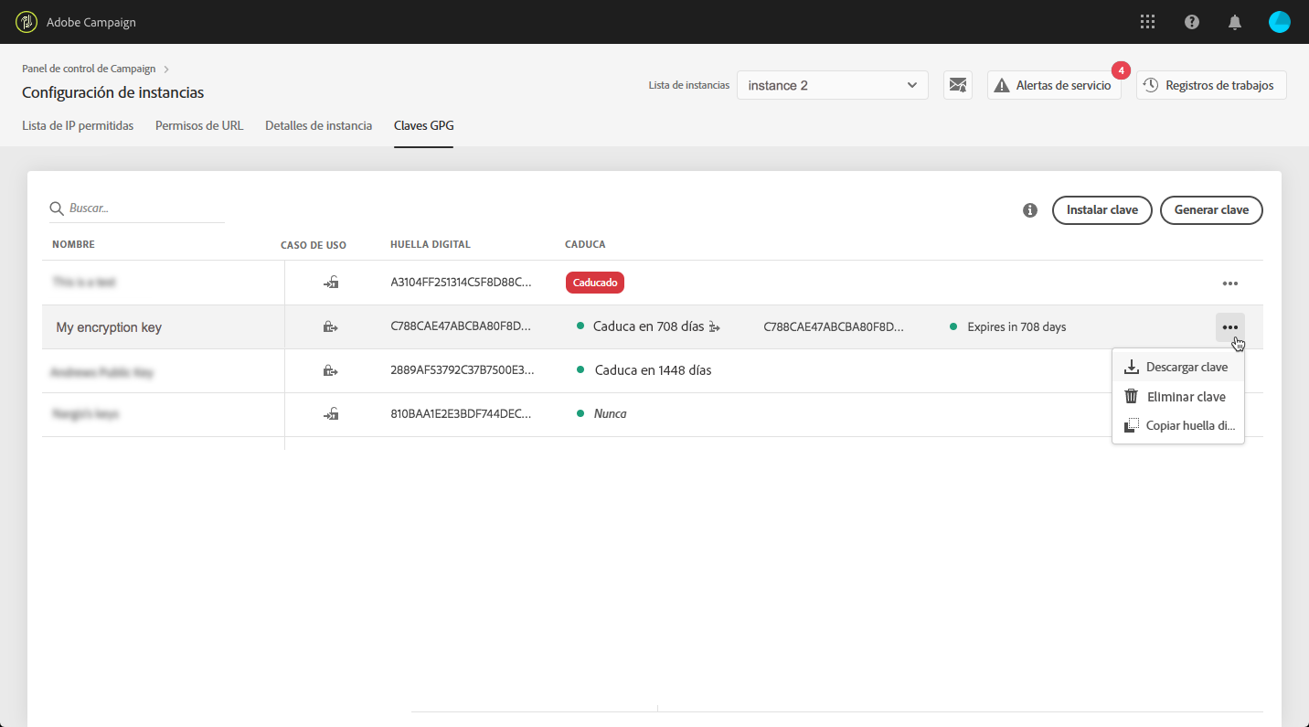Click fingerprint A3104FF251314C5F8D88C
This screenshot has height=727, width=1309.
coord(461,283)
